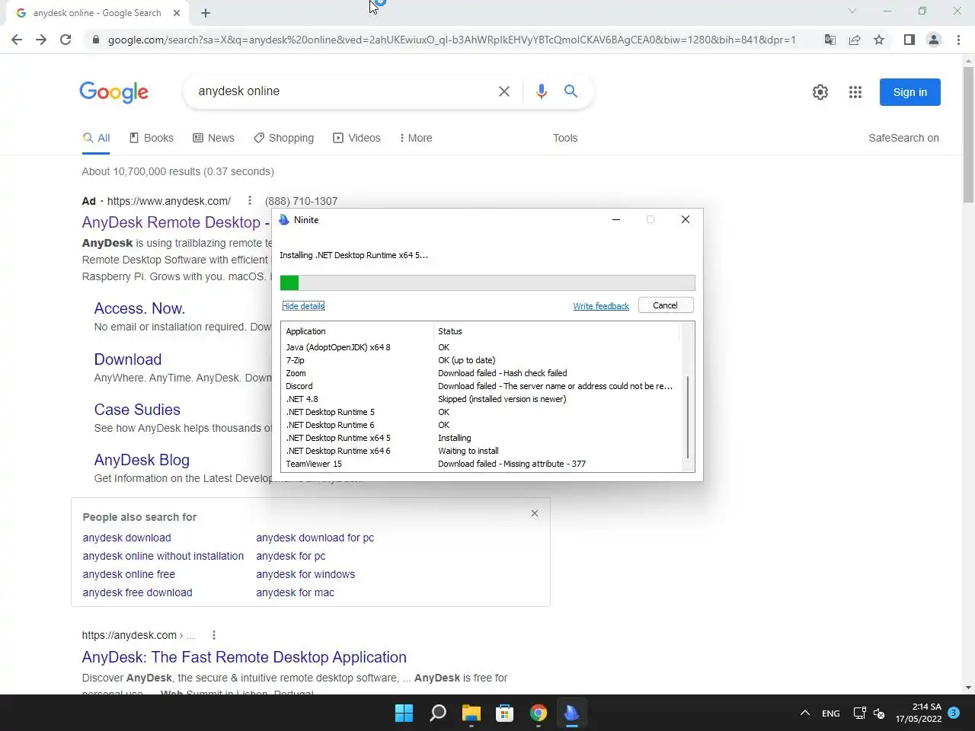Open the Case Sudies sitelink

coord(137,410)
